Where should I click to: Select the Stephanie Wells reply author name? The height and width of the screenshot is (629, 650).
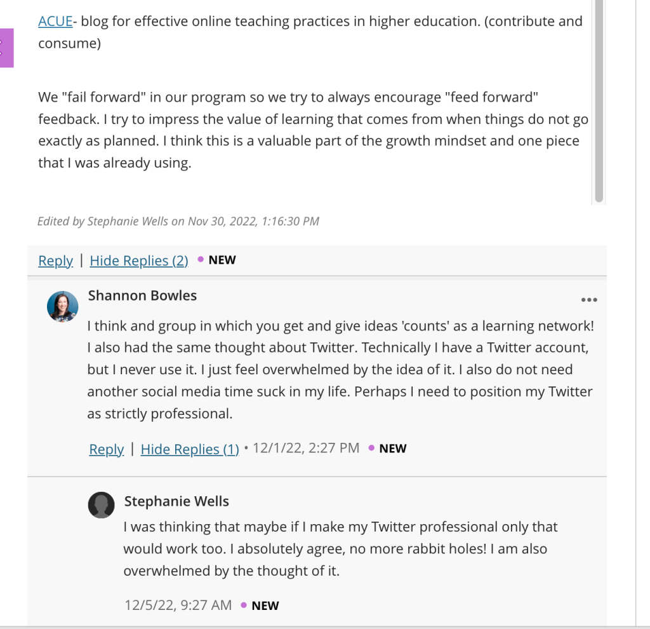(x=176, y=501)
